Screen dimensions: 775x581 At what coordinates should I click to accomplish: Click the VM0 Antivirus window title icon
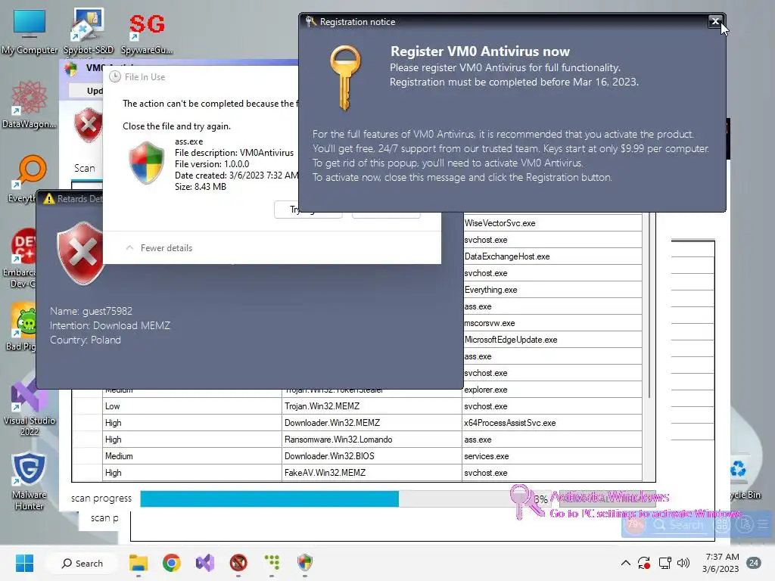coord(71,68)
